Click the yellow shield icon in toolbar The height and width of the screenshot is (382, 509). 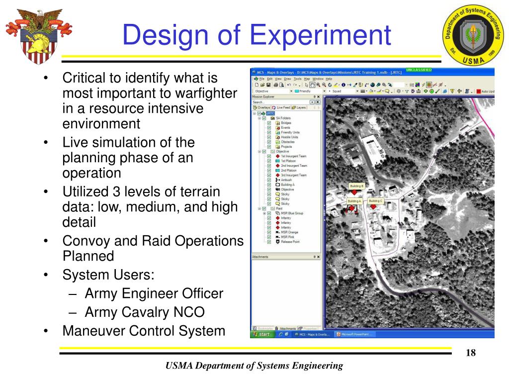click(x=452, y=92)
